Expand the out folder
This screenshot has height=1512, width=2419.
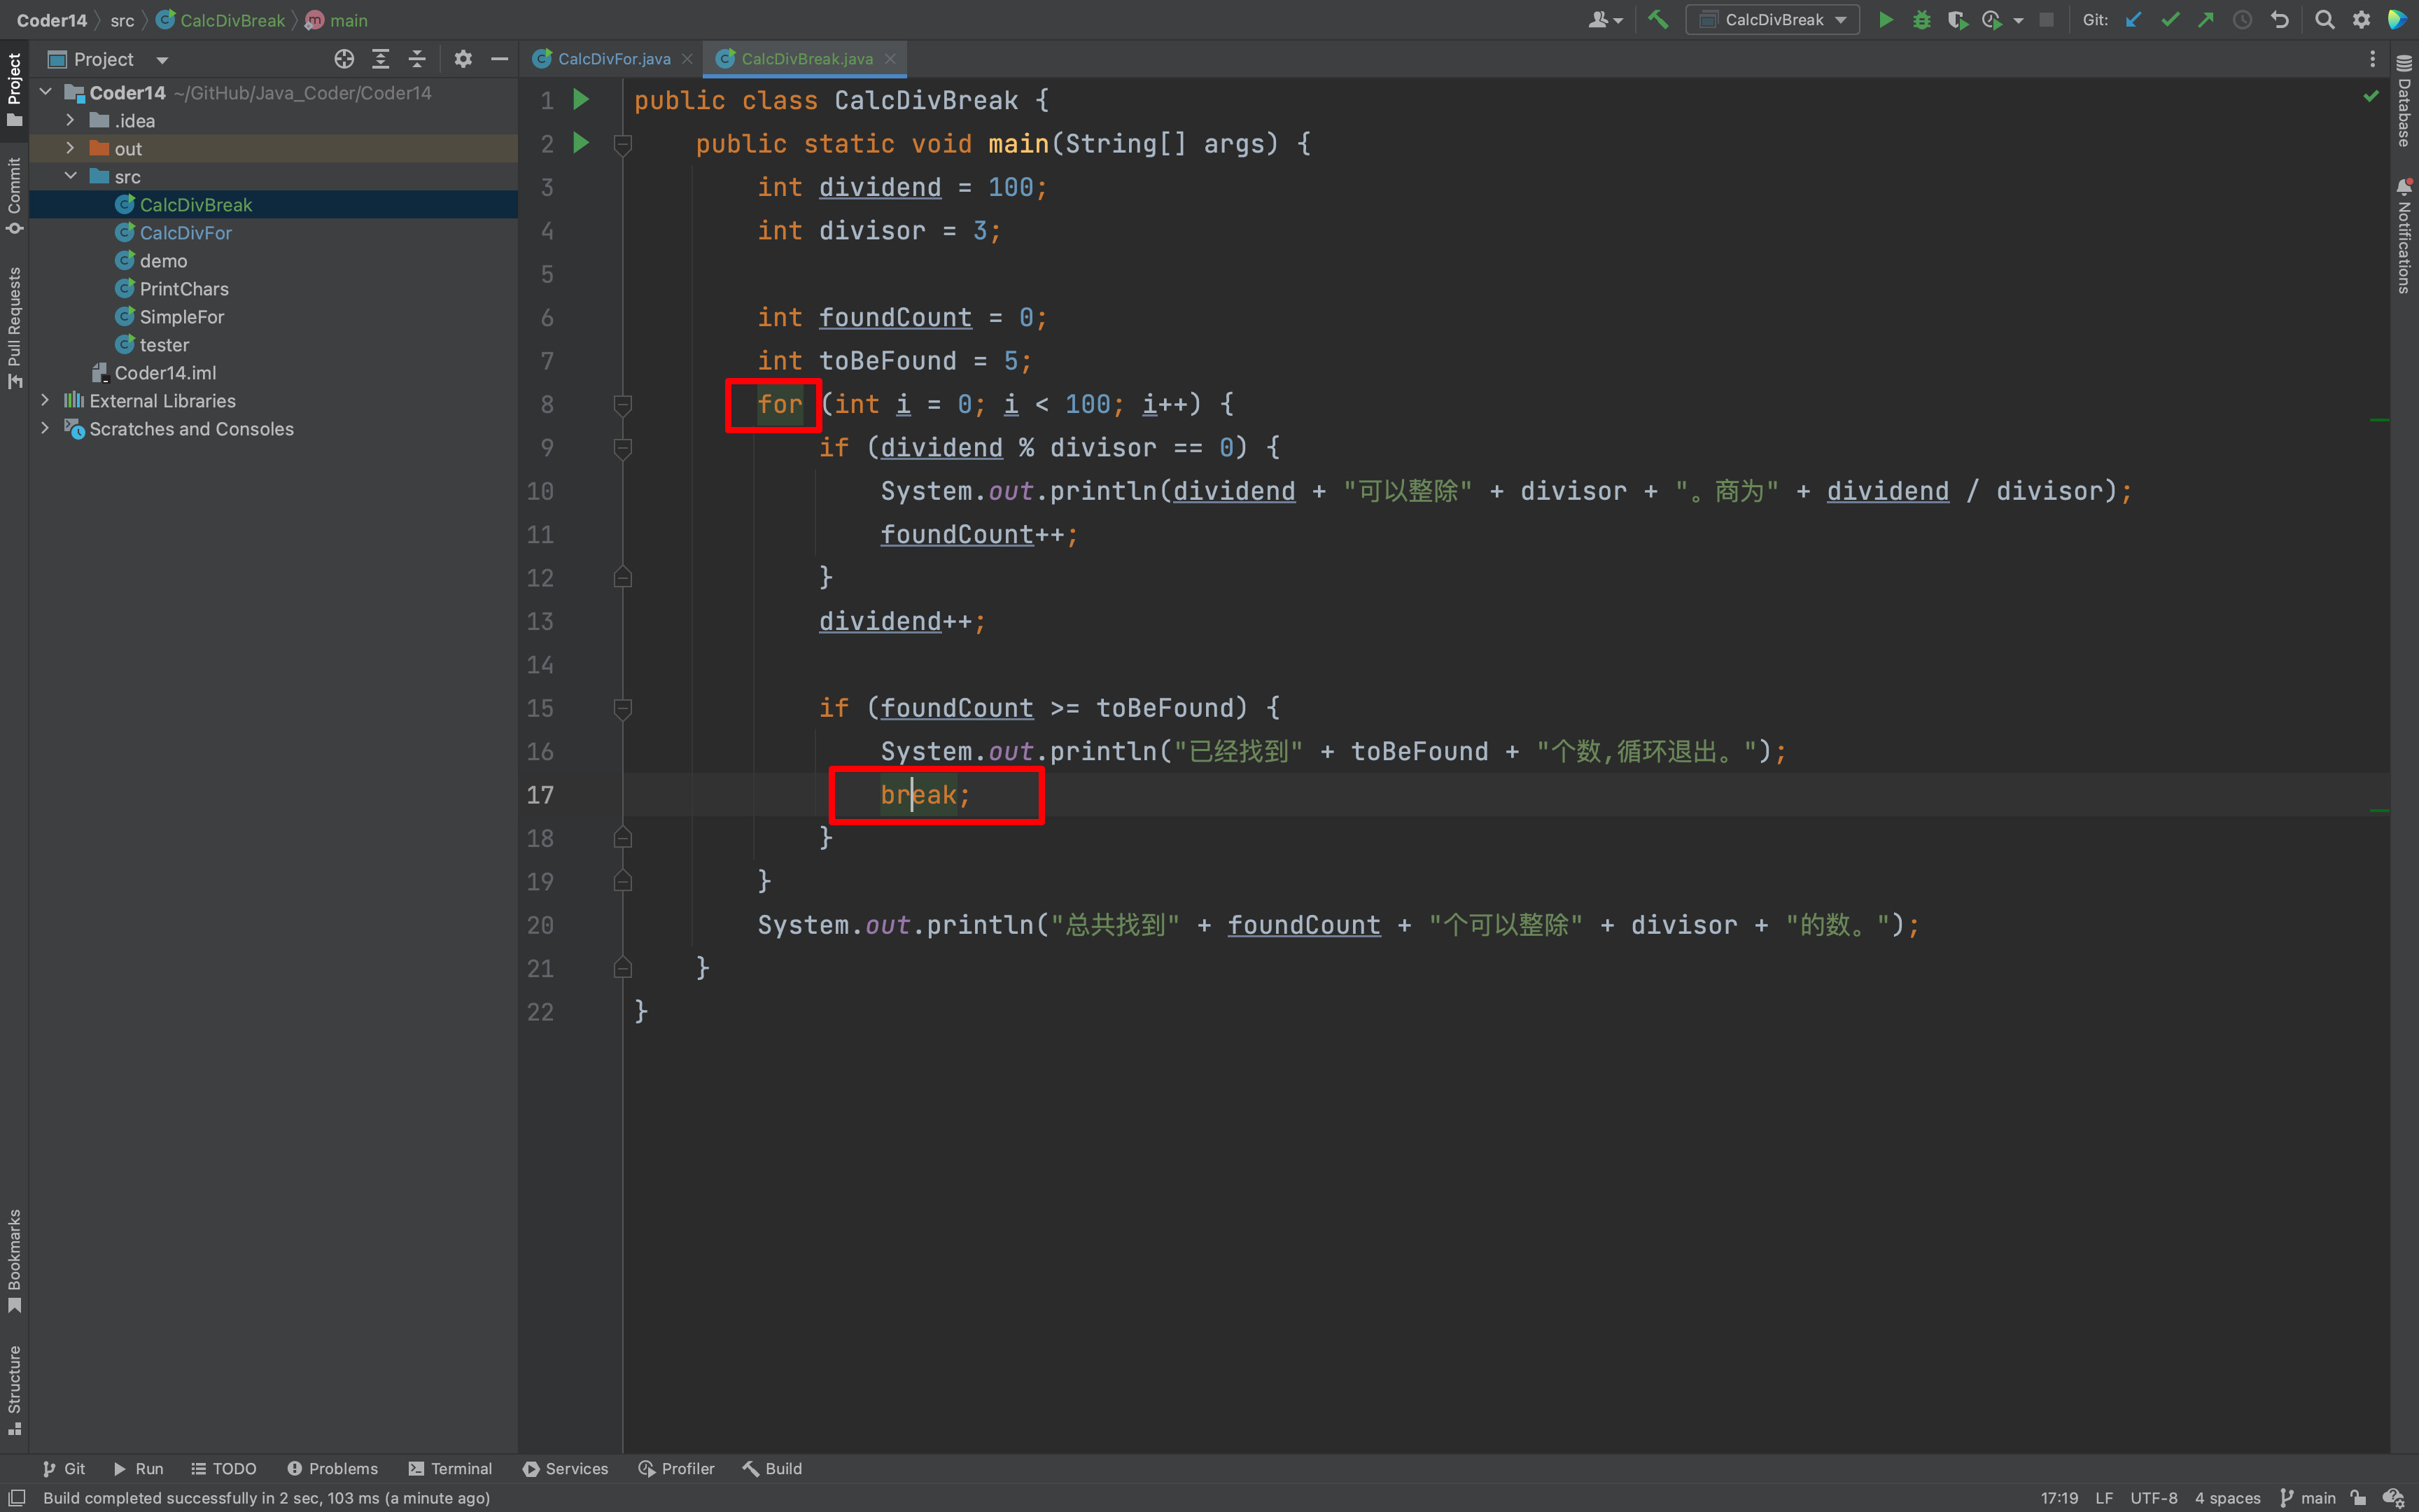point(70,148)
